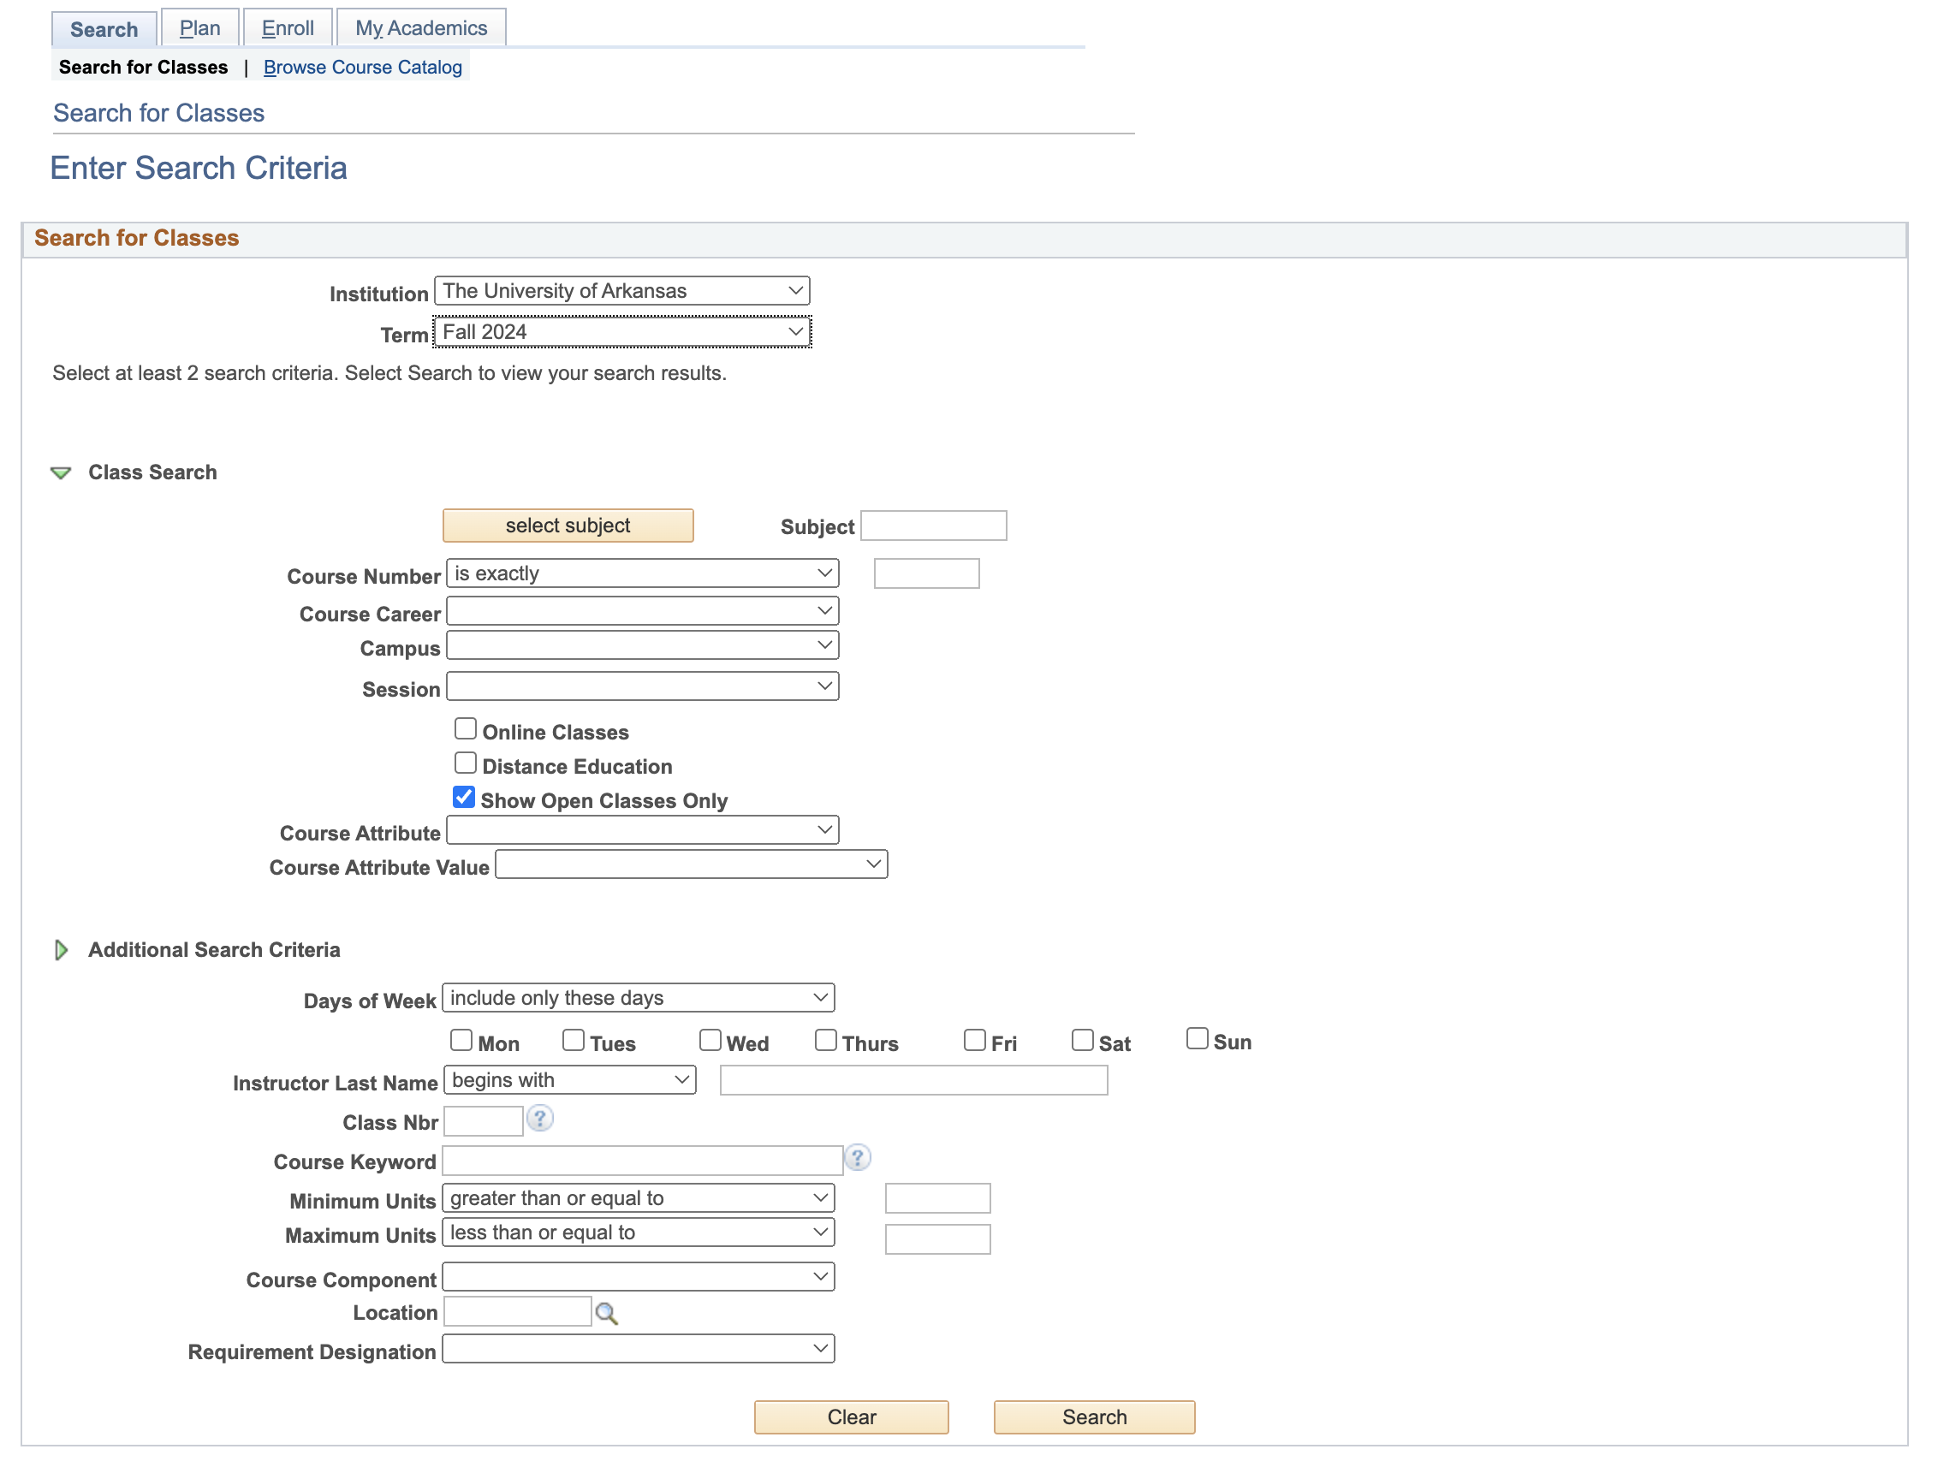Switch to the Enroll tab
This screenshot has width=1938, height=1467.
coord(287,27)
